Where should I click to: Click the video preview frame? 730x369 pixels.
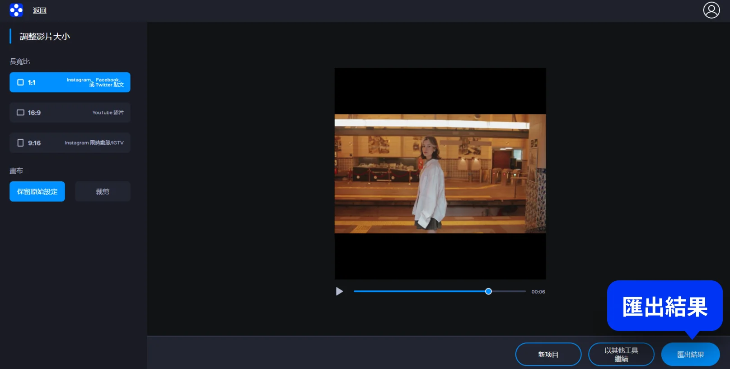440,174
